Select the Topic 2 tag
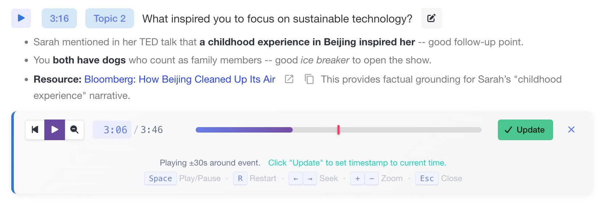Viewport: 605px width, 205px height. pos(109,18)
